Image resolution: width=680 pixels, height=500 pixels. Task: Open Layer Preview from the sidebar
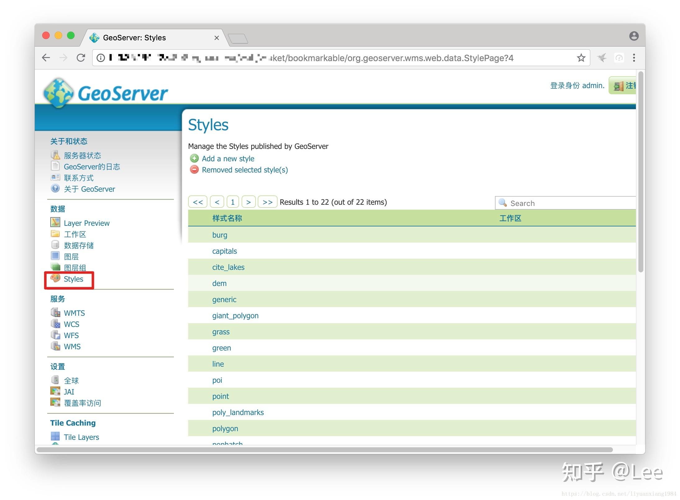[x=86, y=223]
